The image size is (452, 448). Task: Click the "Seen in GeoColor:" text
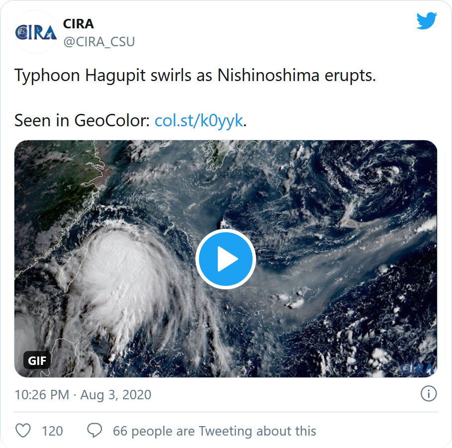(x=82, y=120)
